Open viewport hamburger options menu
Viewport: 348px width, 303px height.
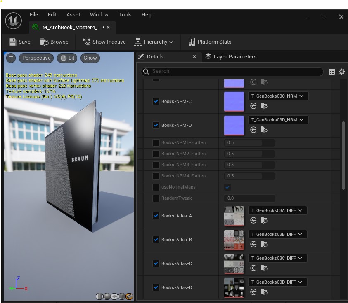coord(11,58)
